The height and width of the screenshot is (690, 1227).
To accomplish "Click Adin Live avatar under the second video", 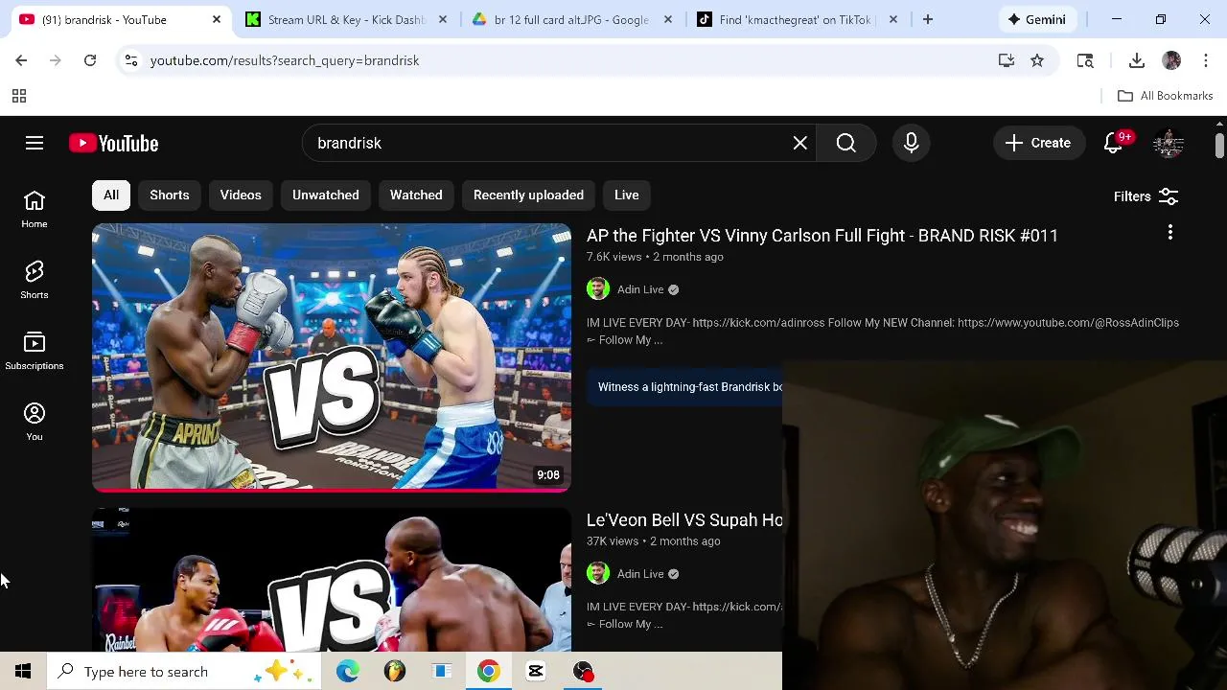I will click(x=598, y=573).
